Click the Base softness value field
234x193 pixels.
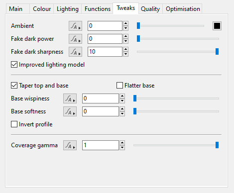click(x=101, y=111)
